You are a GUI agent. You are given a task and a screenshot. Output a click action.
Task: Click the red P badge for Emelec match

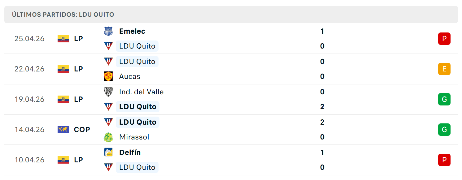[x=444, y=39]
